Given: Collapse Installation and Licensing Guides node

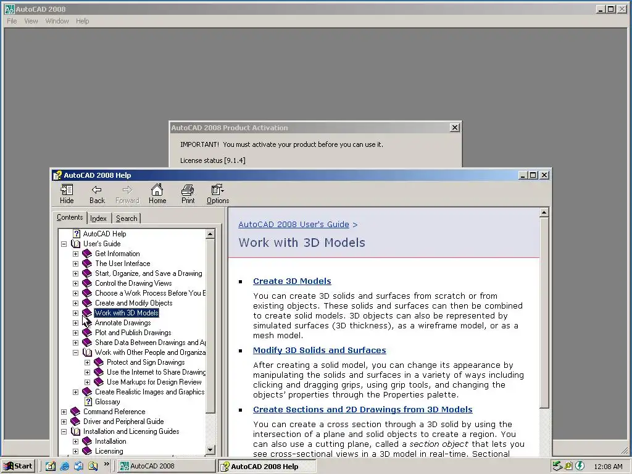Looking at the screenshot, I should pos(64,431).
